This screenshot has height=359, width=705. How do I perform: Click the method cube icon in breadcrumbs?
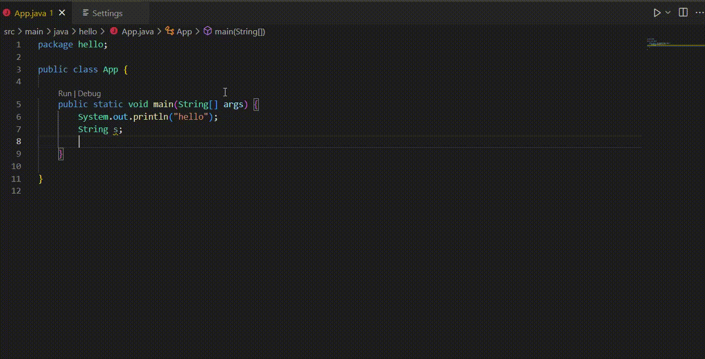pos(207,31)
